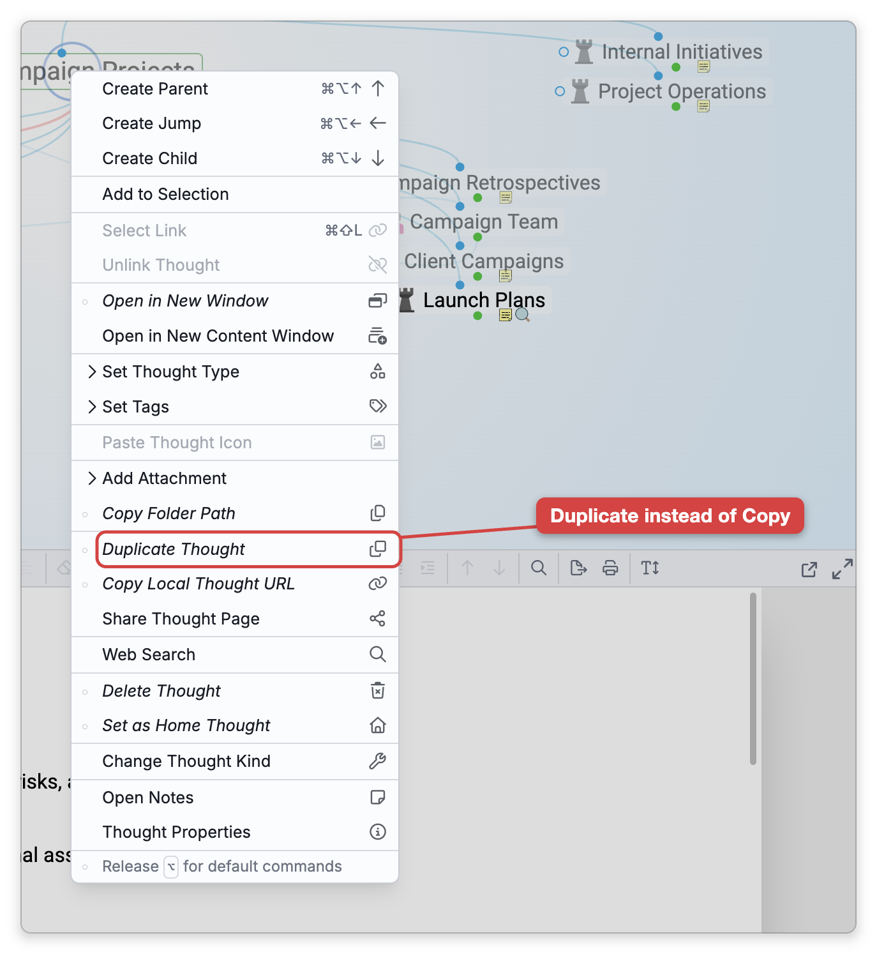Click the note icon under Internal Initiatives
Image resolution: width=877 pixels, height=954 pixels.
[x=704, y=66]
